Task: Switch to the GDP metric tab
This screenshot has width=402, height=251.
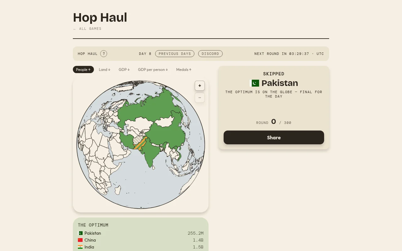Action: (124, 70)
